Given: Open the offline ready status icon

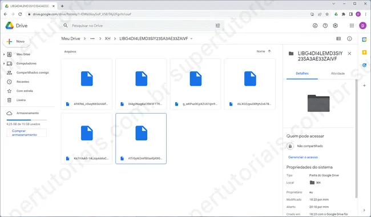Looking at the screenshot, I should point(315,26).
